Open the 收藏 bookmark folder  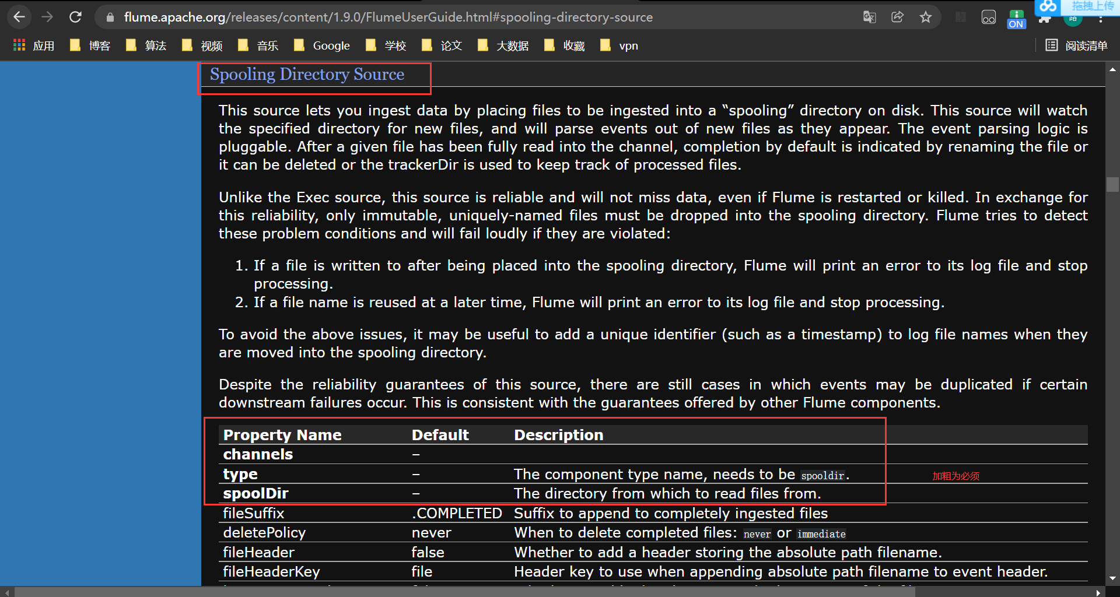click(x=564, y=45)
